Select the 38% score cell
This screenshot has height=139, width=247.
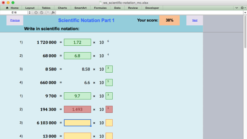click(x=170, y=20)
